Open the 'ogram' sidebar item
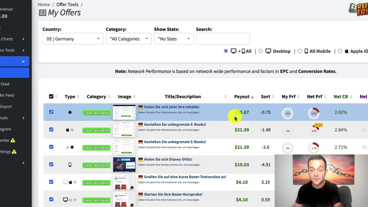 click(5, 129)
